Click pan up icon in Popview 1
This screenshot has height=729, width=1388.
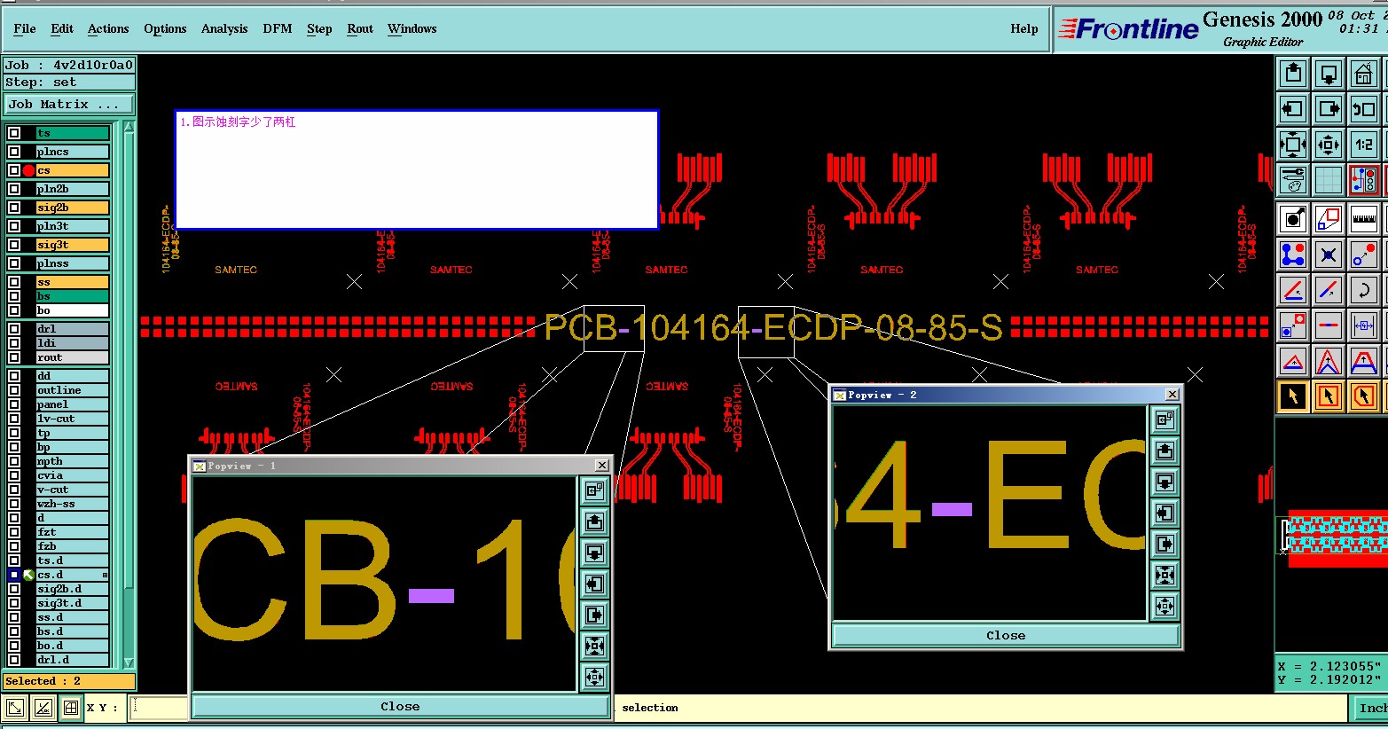click(594, 521)
